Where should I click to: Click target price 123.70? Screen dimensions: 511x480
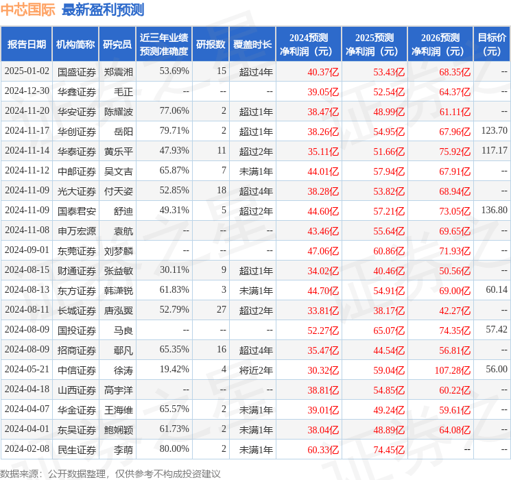(x=495, y=130)
